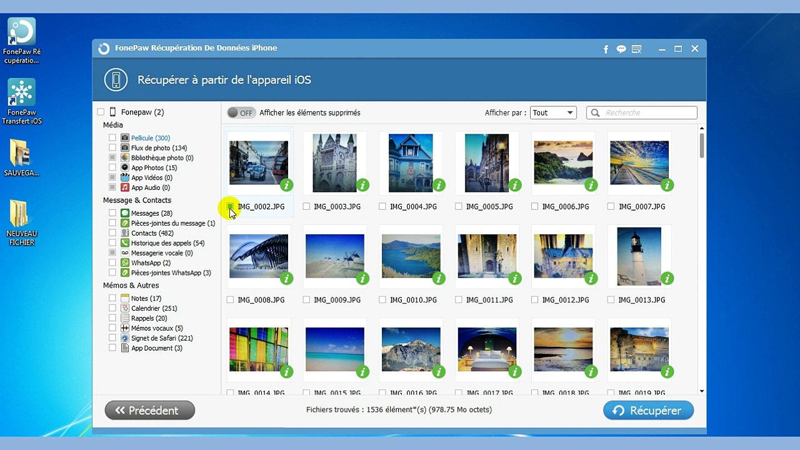Select Calendrier (251) category
Image resolution: width=800 pixels, height=450 pixels.
click(x=154, y=308)
